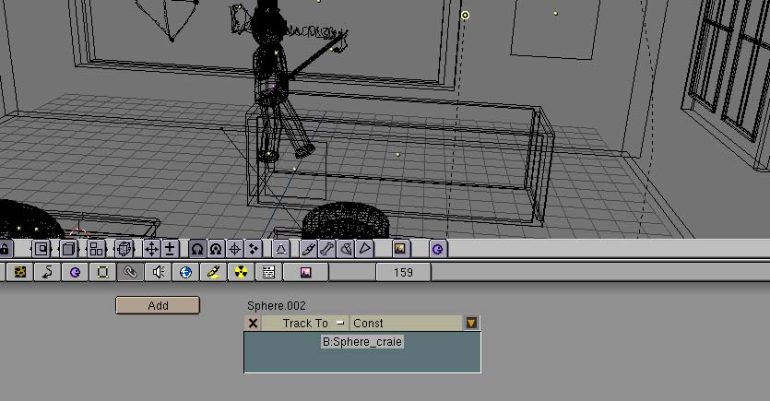This screenshot has width=770, height=401.
Task: Open the 3D view layers grid button
Action: click(x=96, y=249)
